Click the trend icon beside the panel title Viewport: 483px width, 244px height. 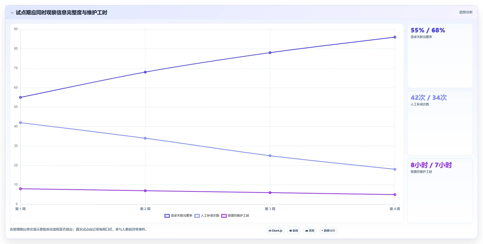click(x=12, y=13)
